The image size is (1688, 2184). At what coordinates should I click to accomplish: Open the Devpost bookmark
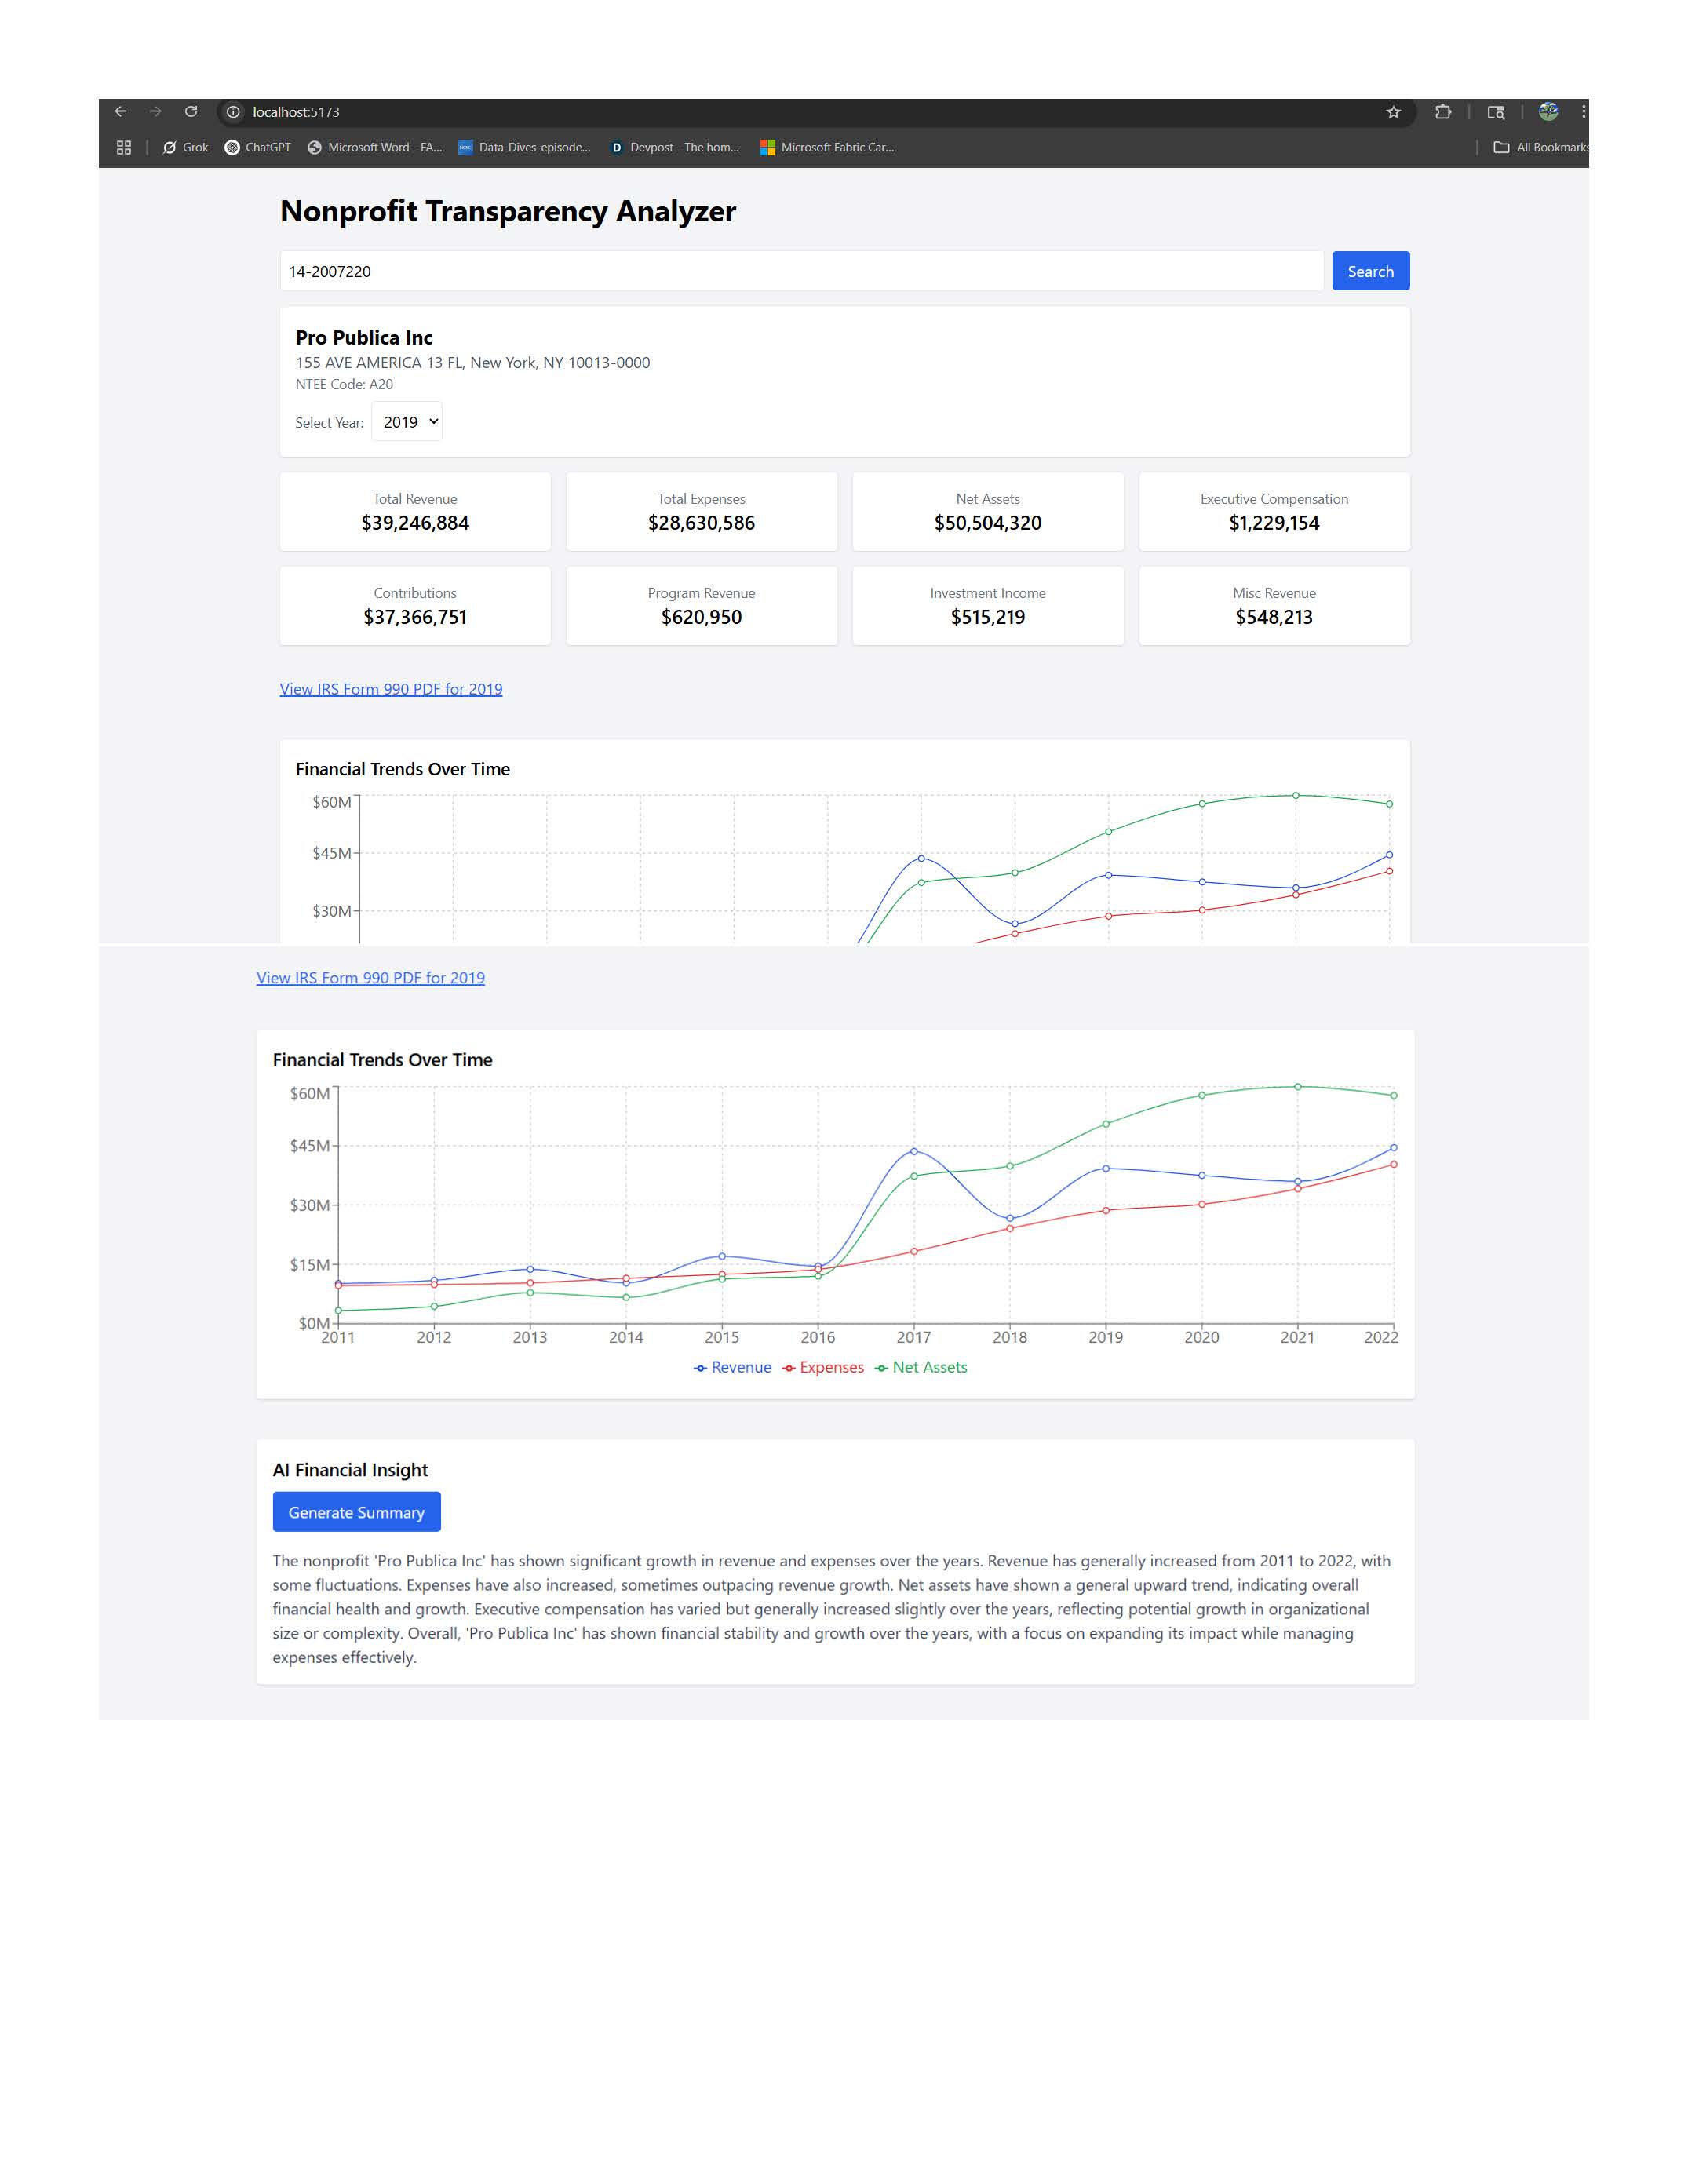675,147
